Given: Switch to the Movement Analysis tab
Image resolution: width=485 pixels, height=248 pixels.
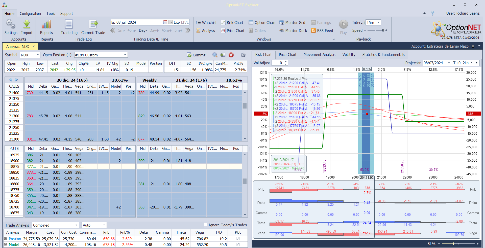Looking at the screenshot, I should pyautogui.click(x=320, y=55).
